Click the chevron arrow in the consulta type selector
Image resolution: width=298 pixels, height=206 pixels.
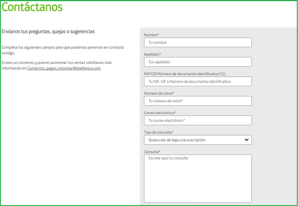[x=246, y=140]
